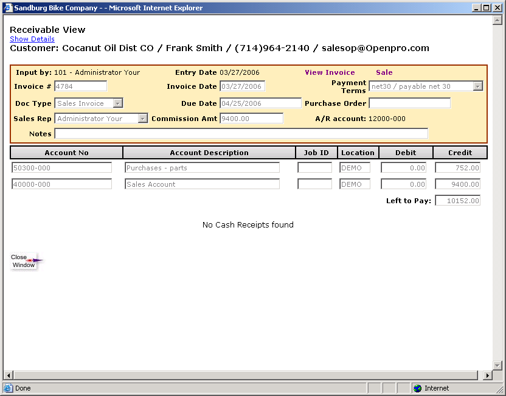
Task: Click the Job ID field for Sales Account
Action: (314, 184)
